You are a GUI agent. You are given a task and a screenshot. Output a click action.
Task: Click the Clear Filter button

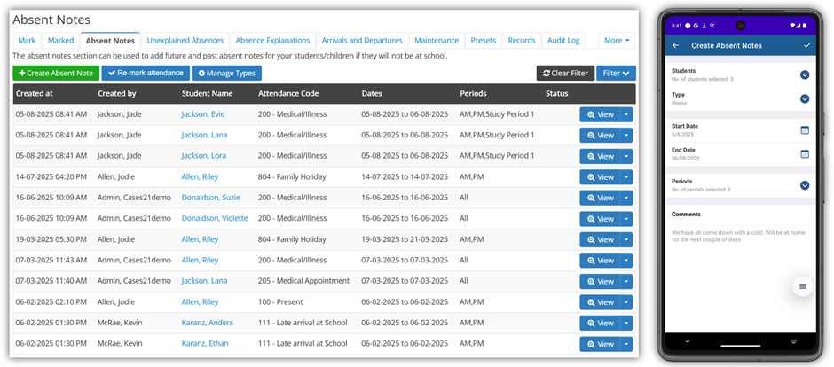tap(564, 74)
